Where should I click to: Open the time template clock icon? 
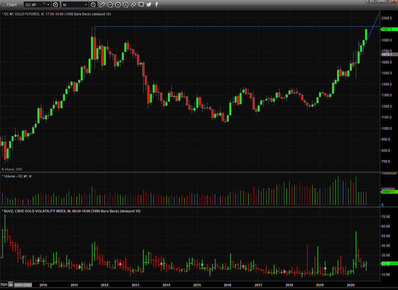pyautogui.click(x=93, y=4)
